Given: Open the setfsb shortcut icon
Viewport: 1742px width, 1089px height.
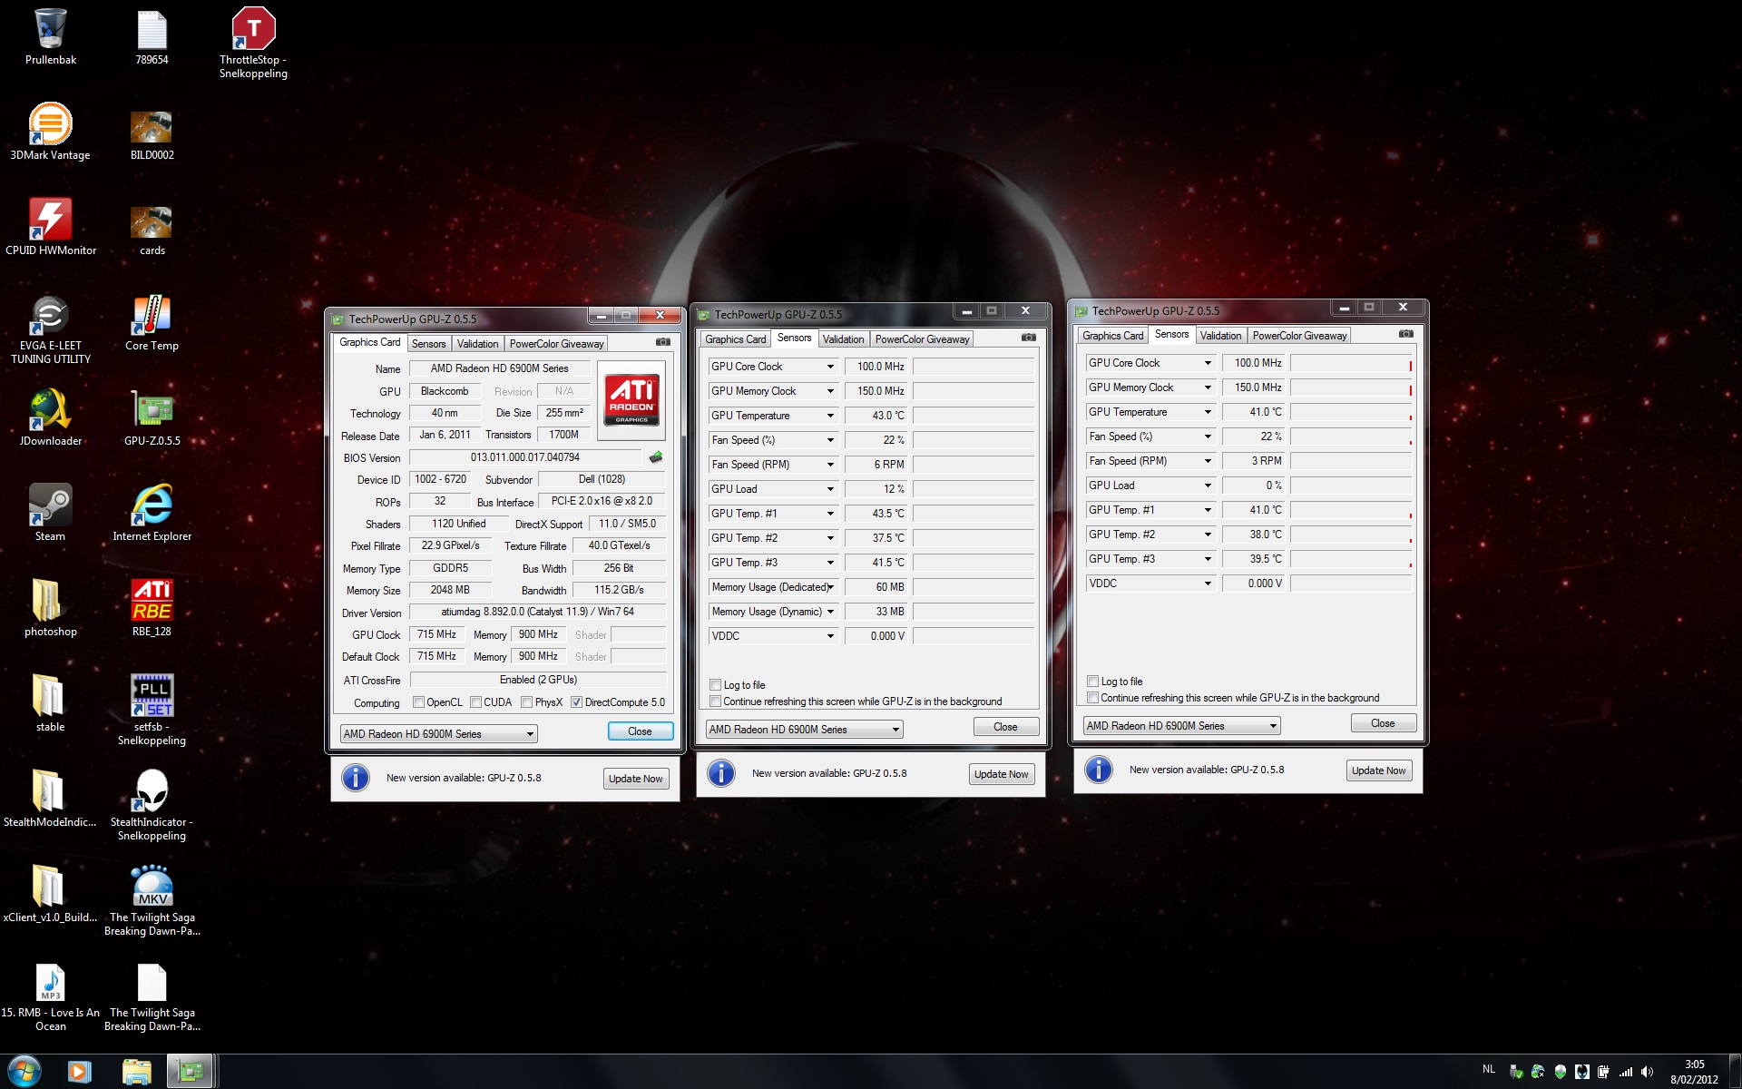Looking at the screenshot, I should pos(152,696).
